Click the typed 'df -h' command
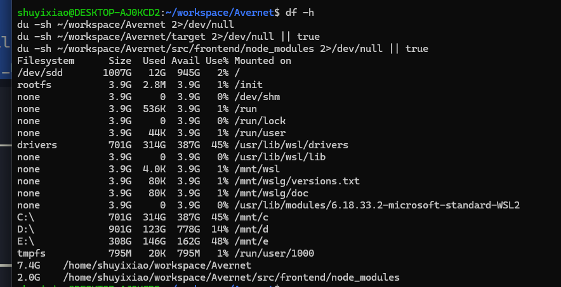Screen dimensions: 561x287 pos(300,13)
